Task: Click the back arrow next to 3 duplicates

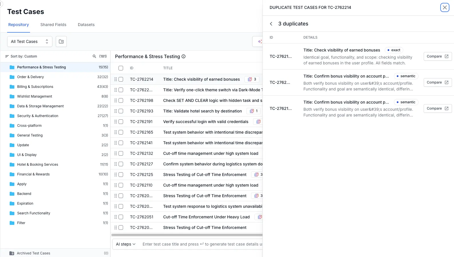Action: 271,24
